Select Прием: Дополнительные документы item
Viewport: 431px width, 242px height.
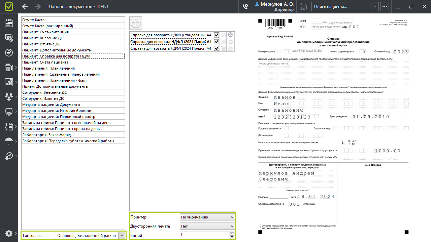[x=73, y=86]
